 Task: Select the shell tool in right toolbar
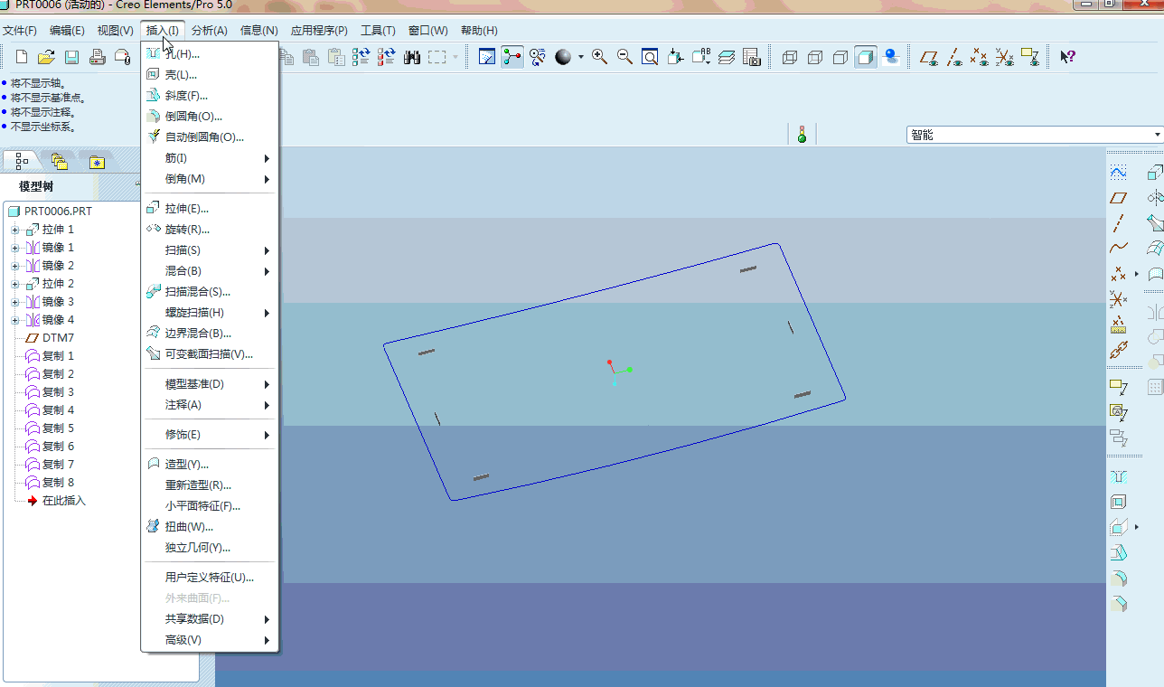click(1119, 502)
